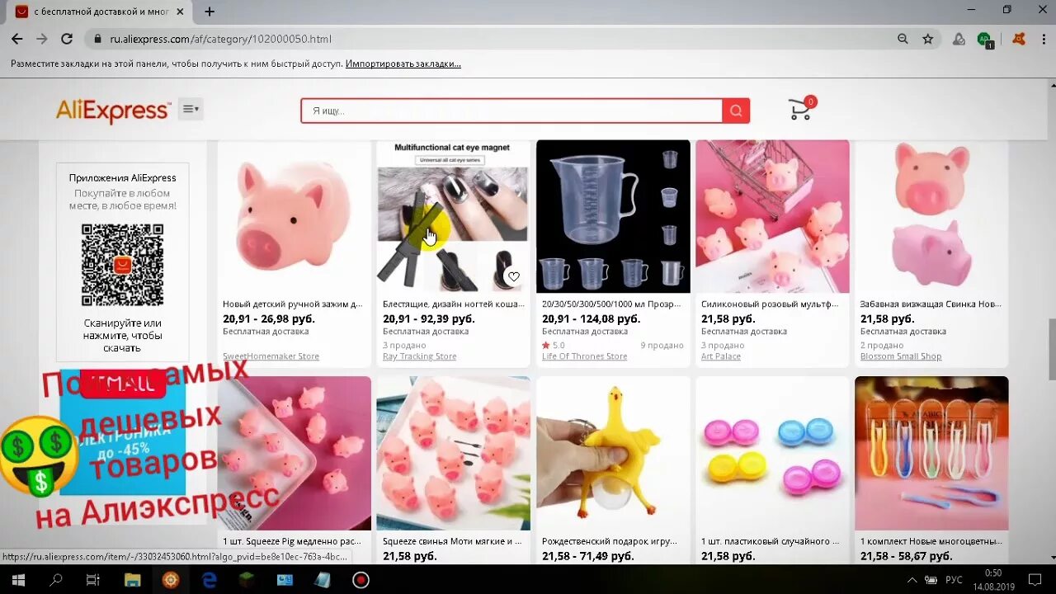The width and height of the screenshot is (1056, 594).
Task: Open SweetHomemaker Store link
Action: (271, 356)
